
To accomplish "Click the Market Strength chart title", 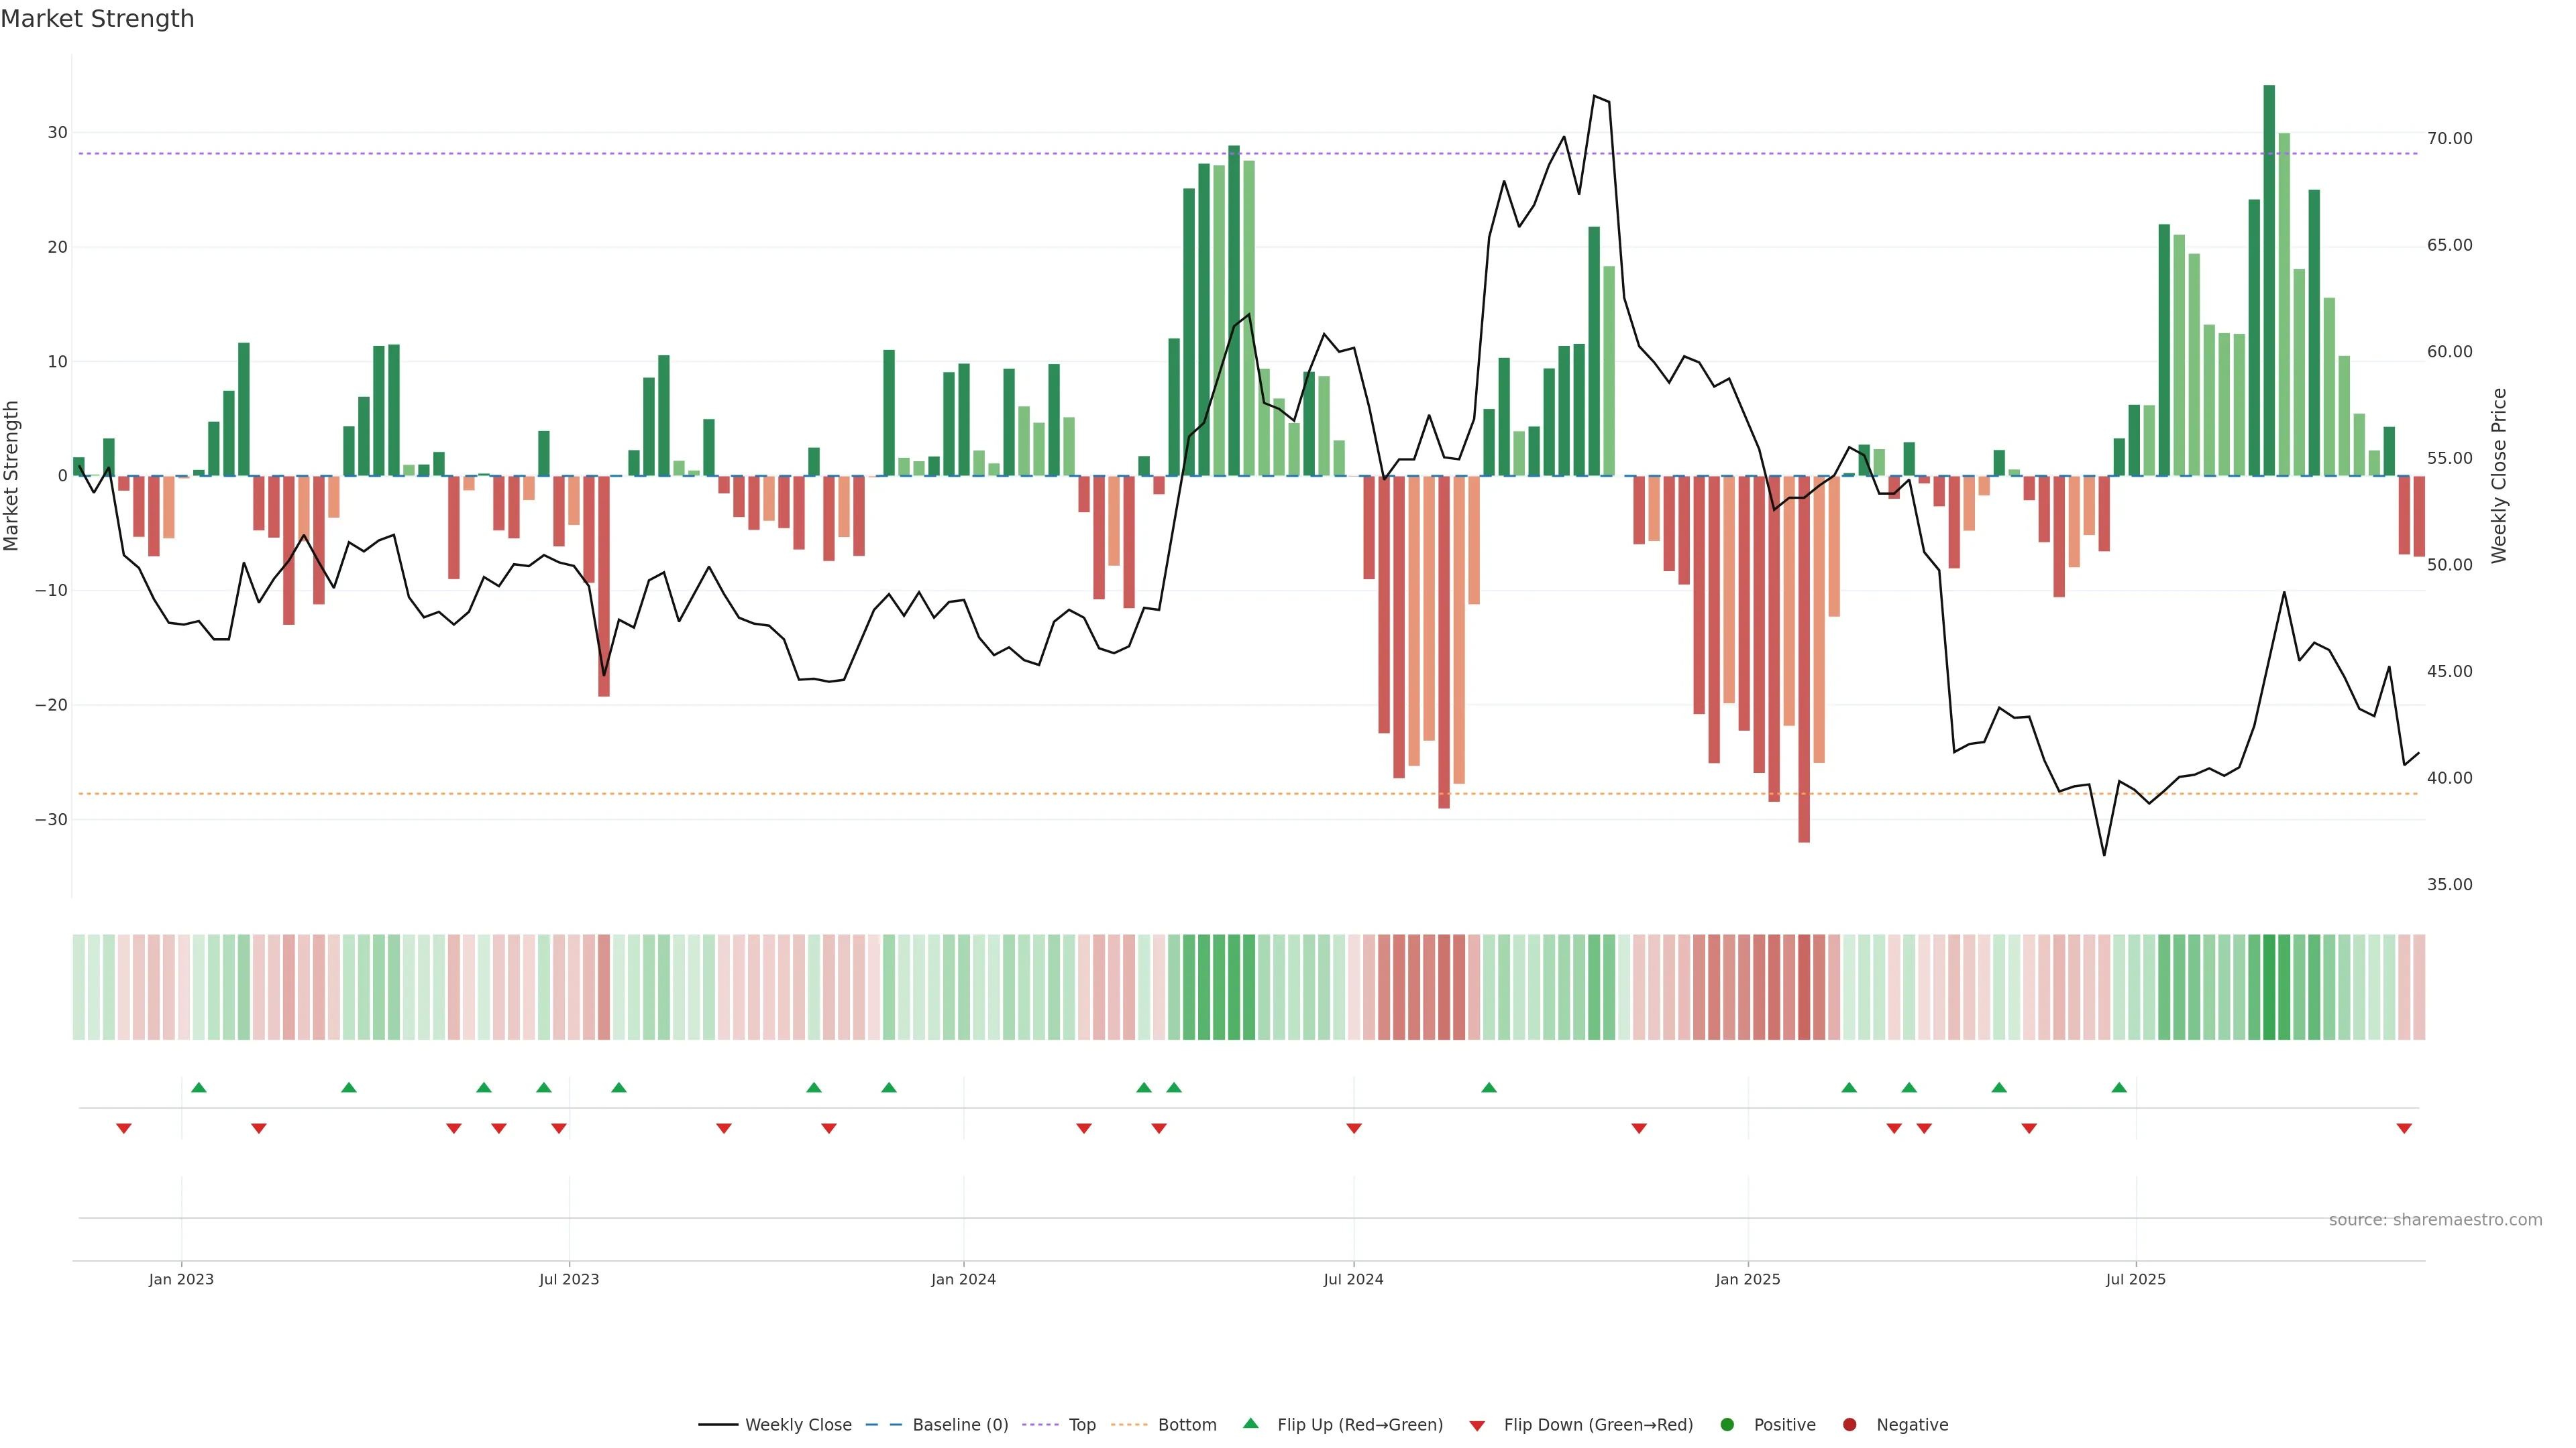I will tap(97, 19).
